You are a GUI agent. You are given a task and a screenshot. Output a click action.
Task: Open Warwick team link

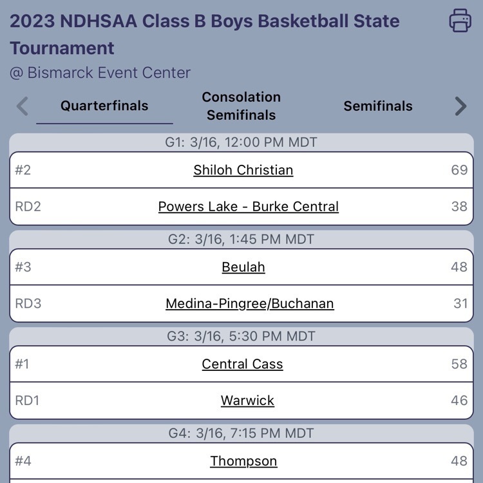point(247,401)
